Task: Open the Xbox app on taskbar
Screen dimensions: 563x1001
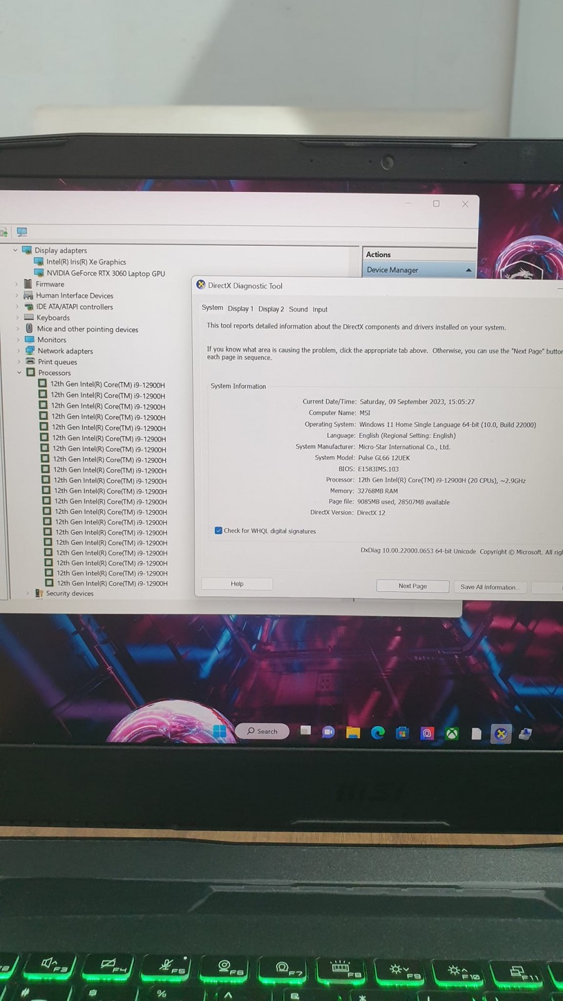Action: (x=452, y=733)
